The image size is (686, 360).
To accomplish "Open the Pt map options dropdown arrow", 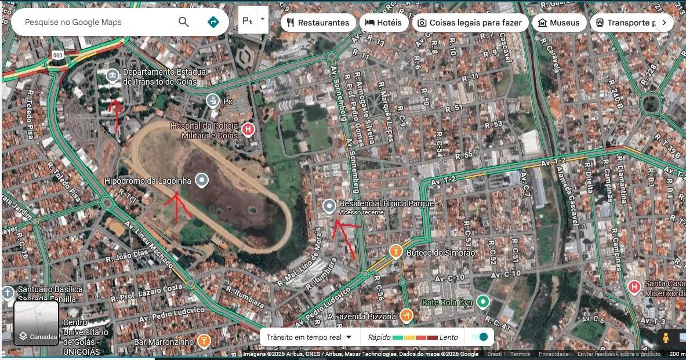I will point(262,19).
